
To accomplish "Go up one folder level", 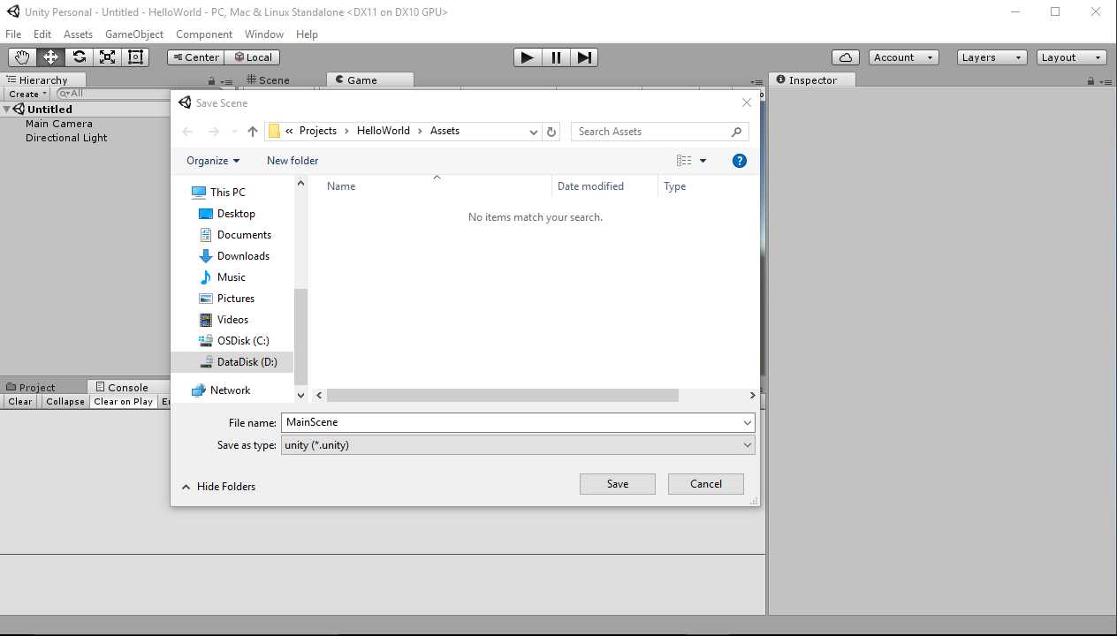I will [x=253, y=132].
